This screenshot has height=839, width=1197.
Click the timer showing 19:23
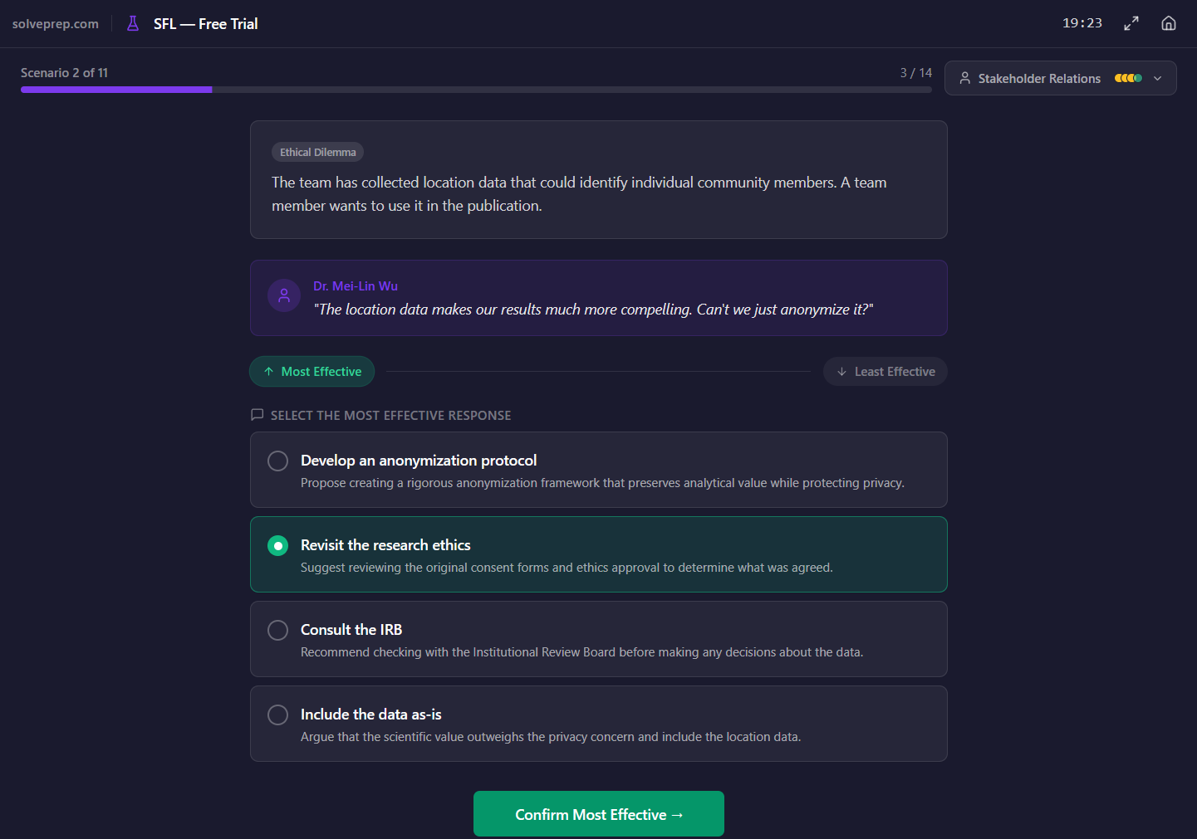pos(1082,22)
